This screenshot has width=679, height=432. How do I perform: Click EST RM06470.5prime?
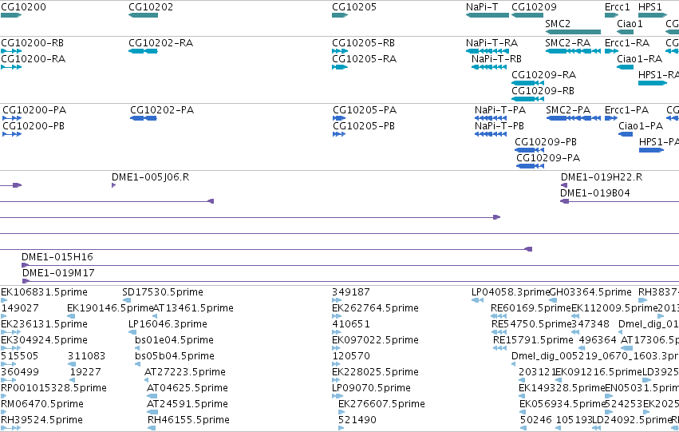coord(42,404)
